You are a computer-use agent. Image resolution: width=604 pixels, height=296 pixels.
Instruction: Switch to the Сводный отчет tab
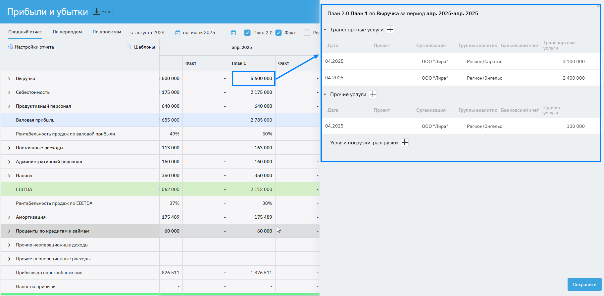25,32
